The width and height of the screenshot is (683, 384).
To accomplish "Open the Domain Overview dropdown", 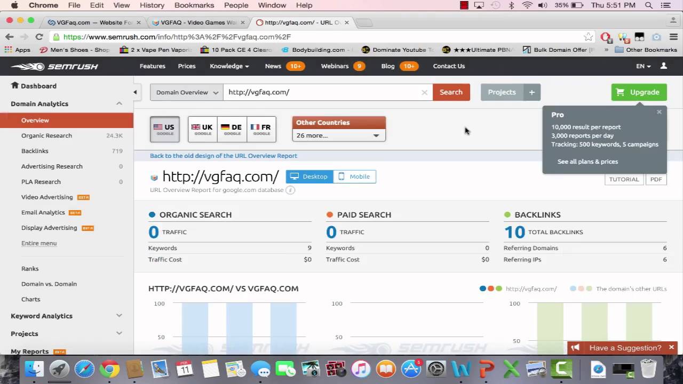I will click(x=187, y=92).
